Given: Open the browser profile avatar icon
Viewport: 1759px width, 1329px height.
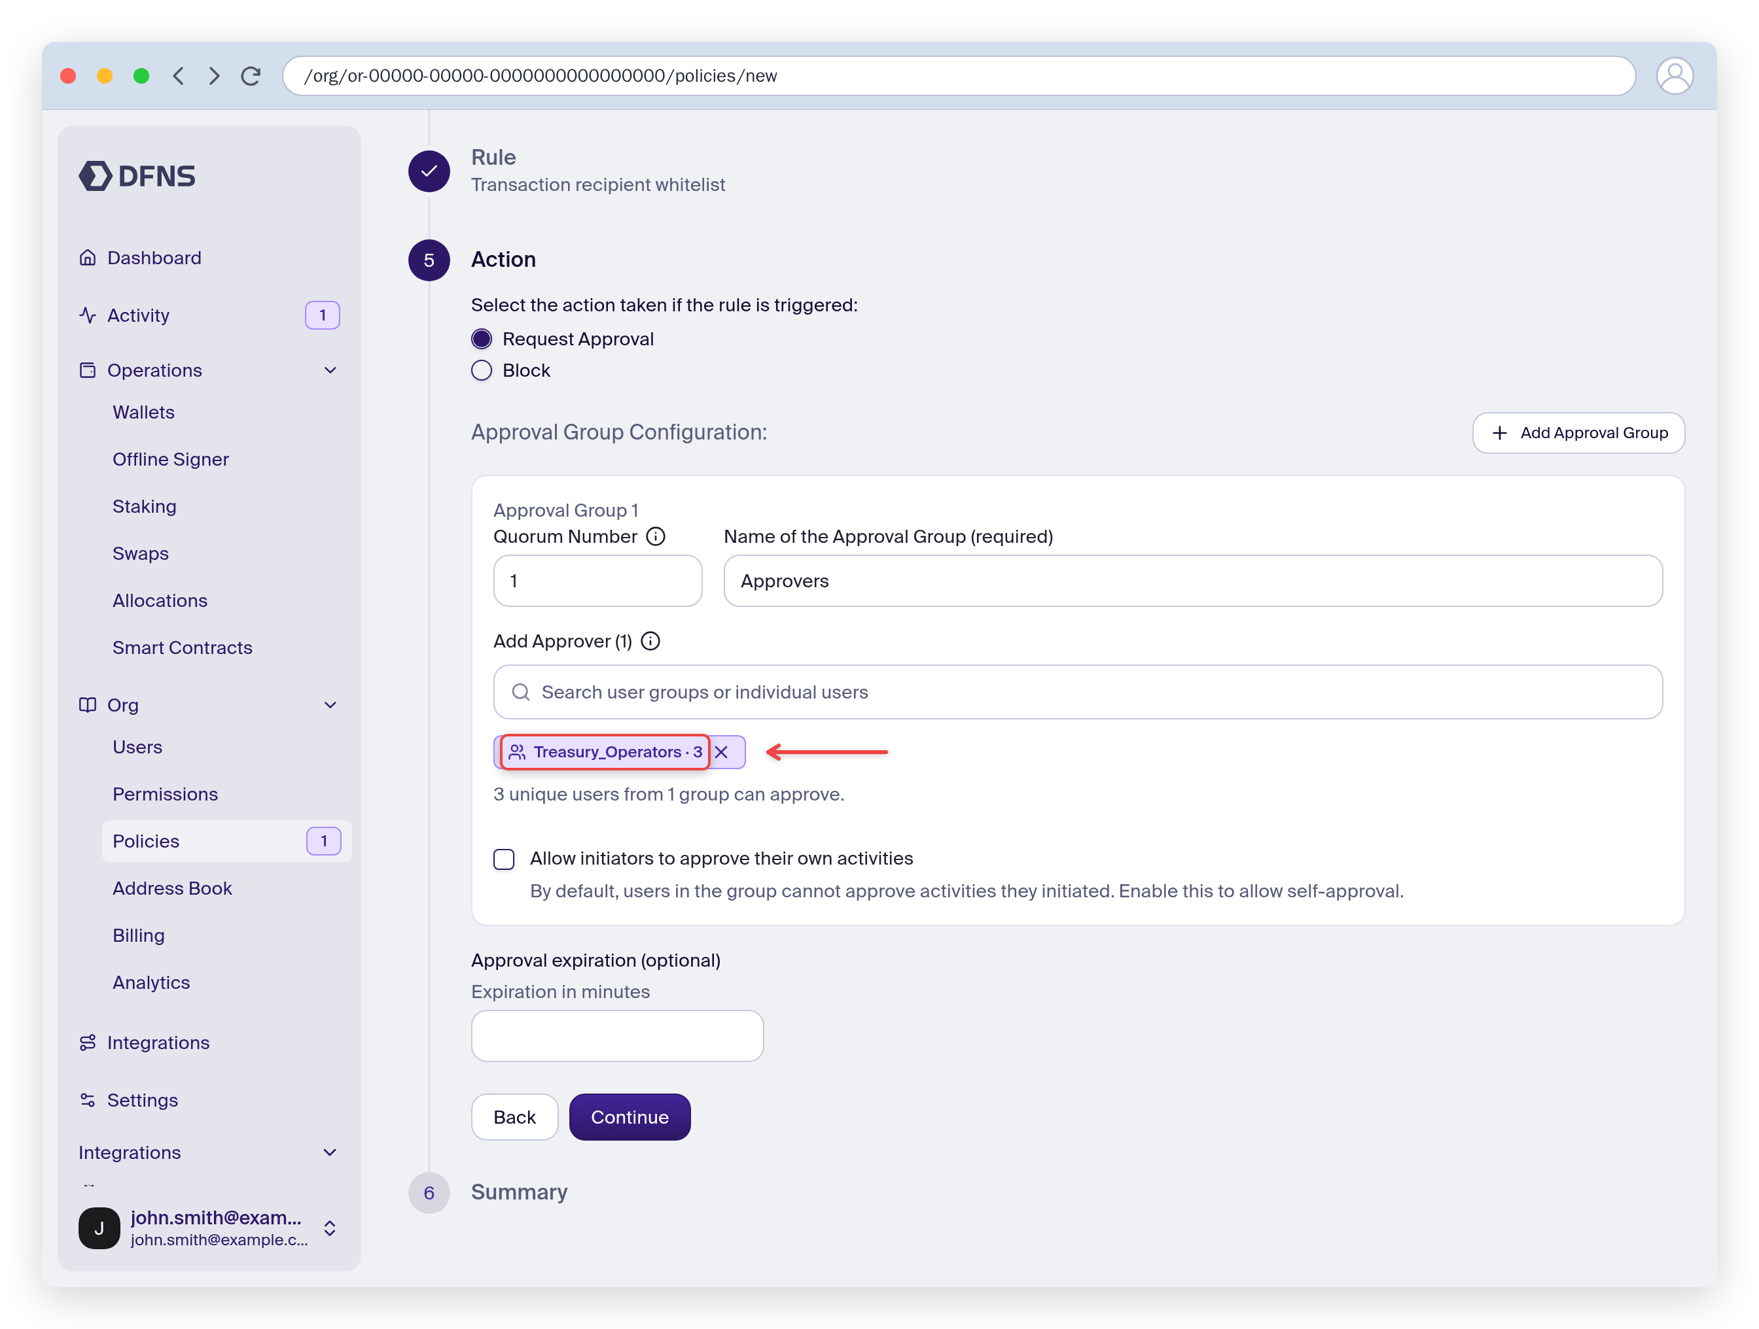Looking at the screenshot, I should tap(1674, 75).
